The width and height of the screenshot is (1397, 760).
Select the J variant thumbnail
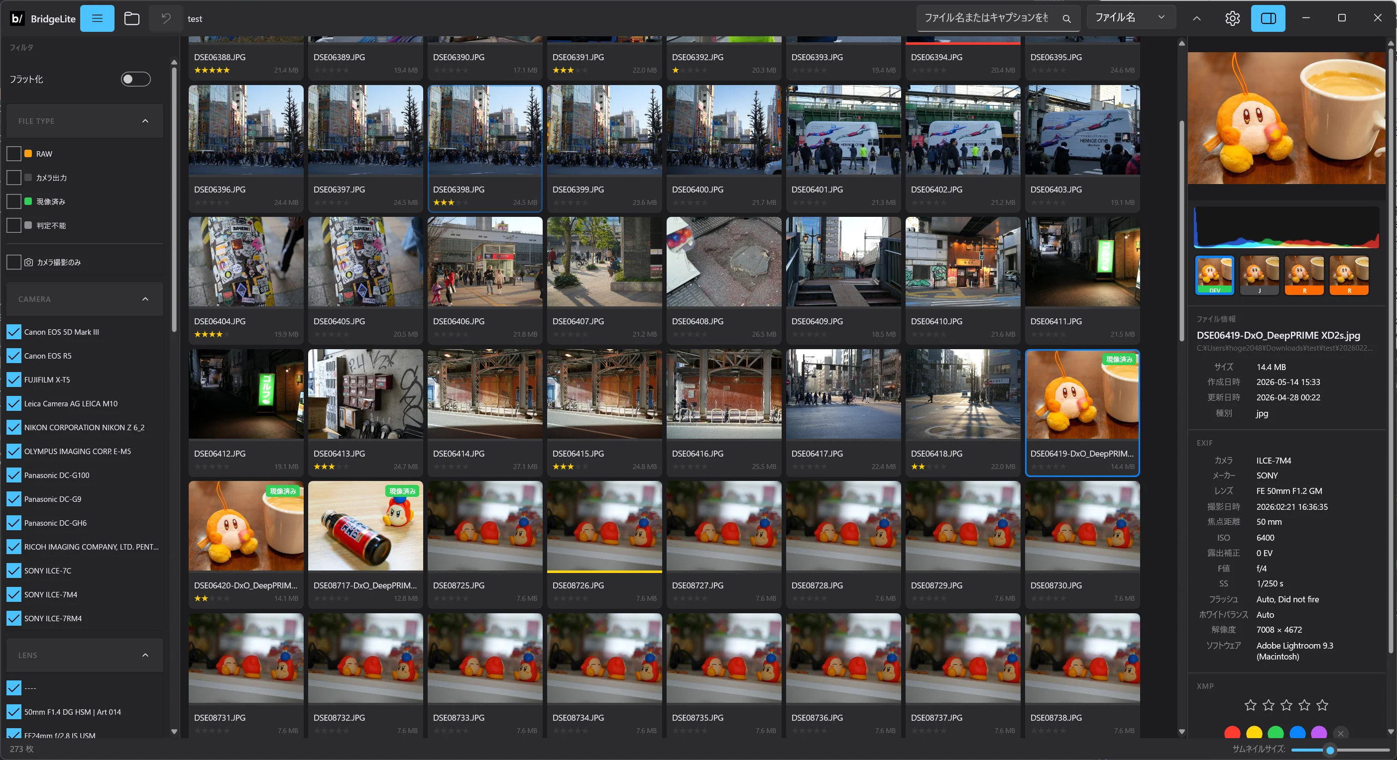click(1259, 275)
